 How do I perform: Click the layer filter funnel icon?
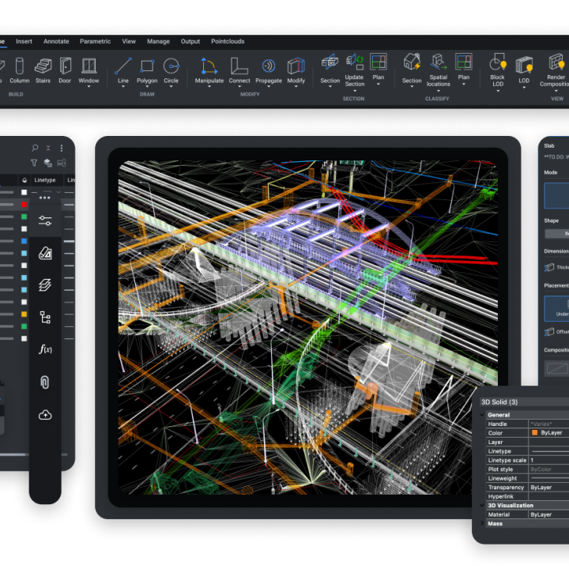tap(34, 163)
